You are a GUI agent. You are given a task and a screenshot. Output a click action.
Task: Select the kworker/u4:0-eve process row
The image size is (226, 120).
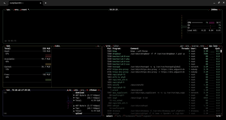pos(163,56)
